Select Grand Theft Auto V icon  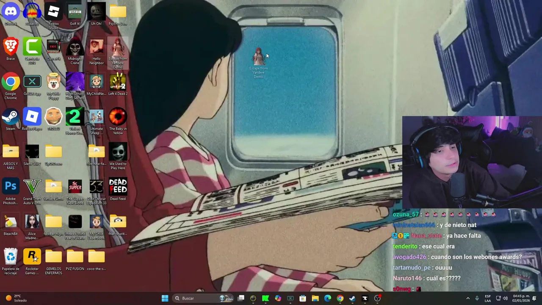[32, 192]
